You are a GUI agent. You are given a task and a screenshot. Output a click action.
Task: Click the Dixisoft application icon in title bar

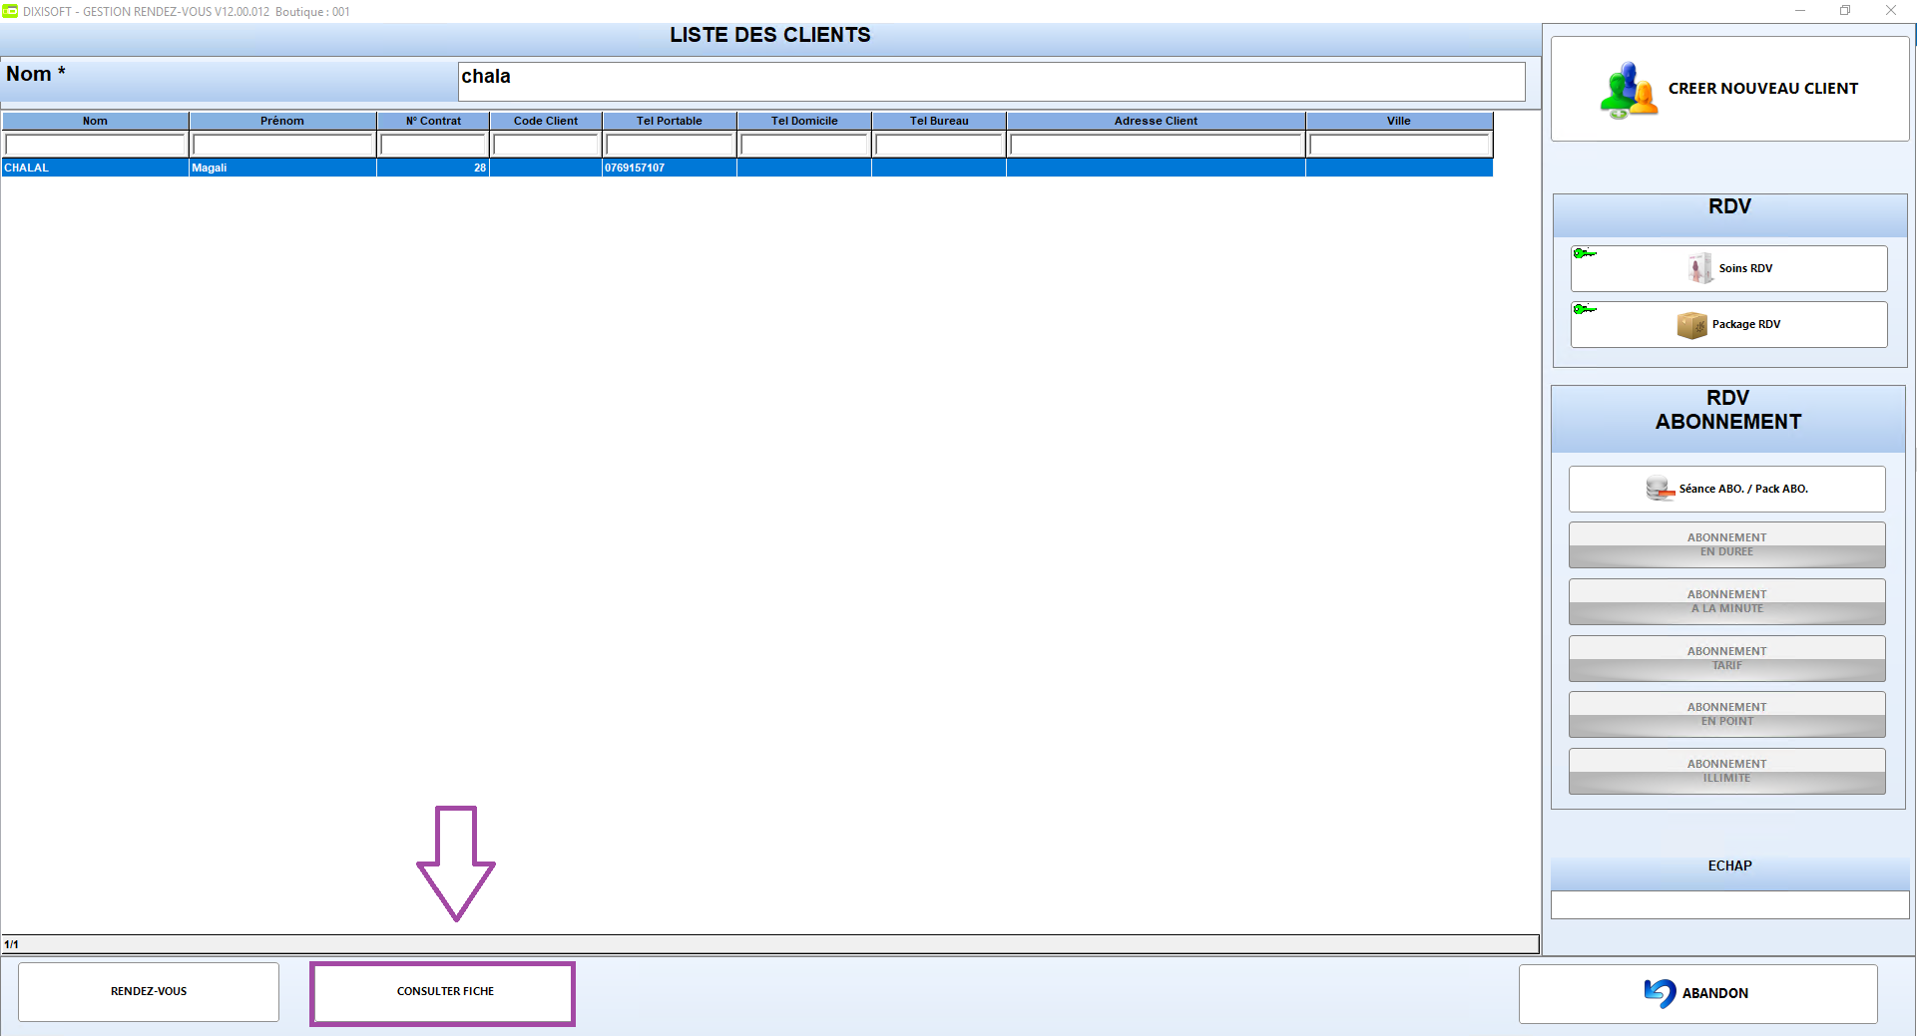tap(10, 11)
